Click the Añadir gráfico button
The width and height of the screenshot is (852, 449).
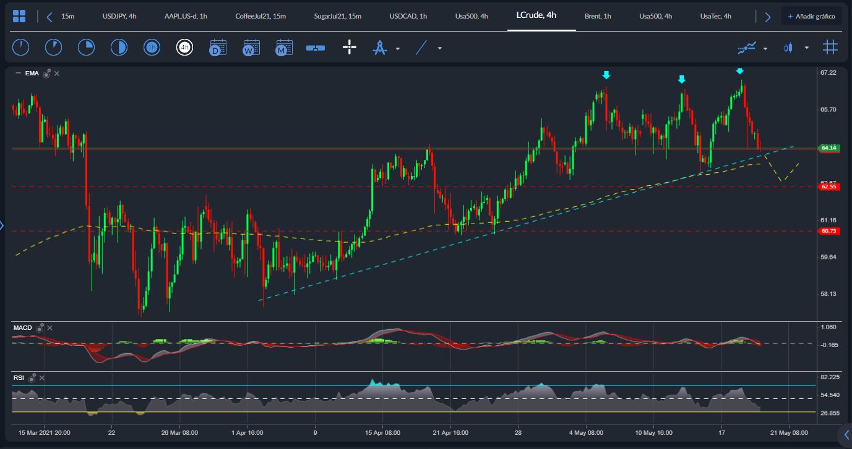[811, 17]
